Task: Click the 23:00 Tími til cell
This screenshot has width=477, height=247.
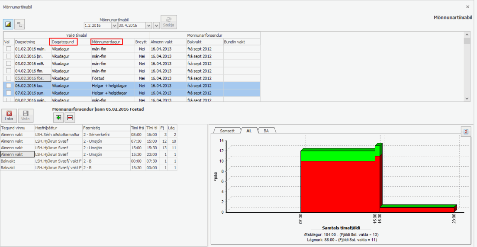Action: click(152, 154)
